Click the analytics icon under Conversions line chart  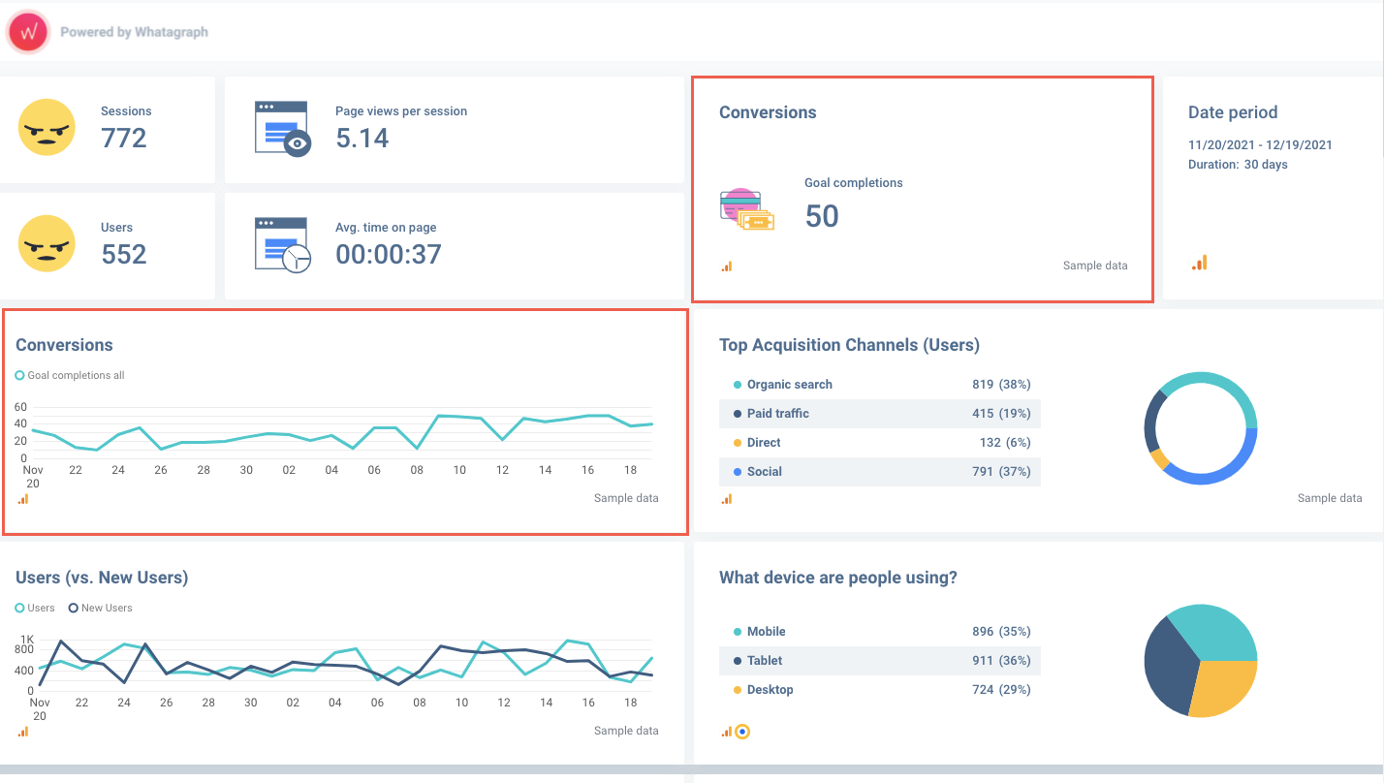click(x=23, y=498)
